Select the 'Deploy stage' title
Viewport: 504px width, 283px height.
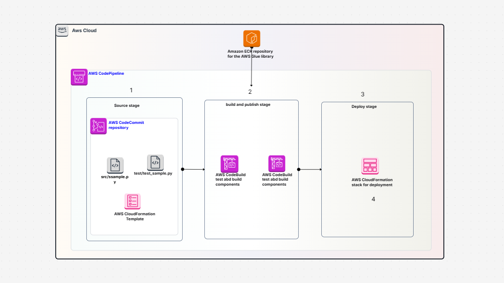pyautogui.click(x=364, y=106)
